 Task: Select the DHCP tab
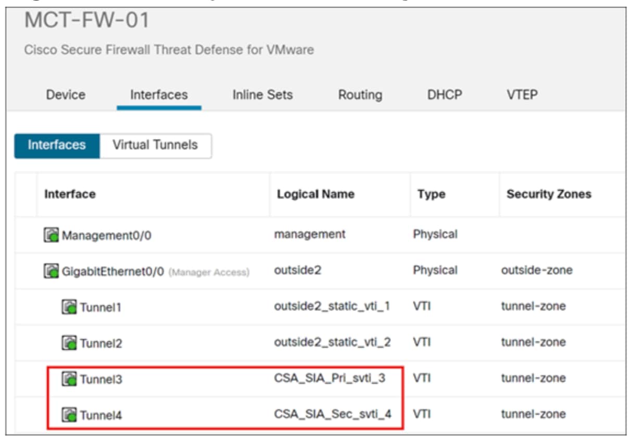tap(444, 95)
